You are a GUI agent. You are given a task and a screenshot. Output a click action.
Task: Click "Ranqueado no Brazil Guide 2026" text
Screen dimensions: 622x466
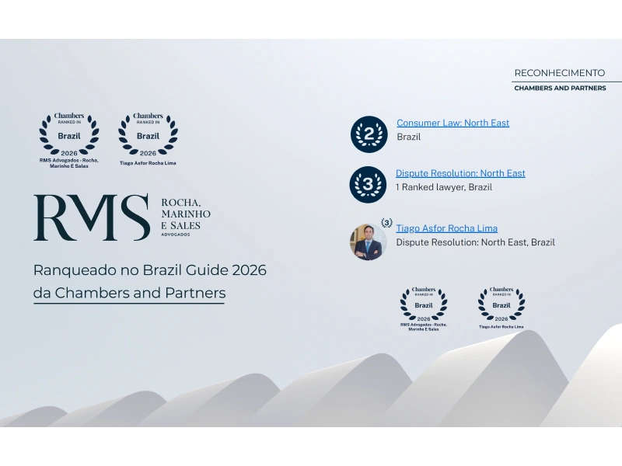[150, 270]
